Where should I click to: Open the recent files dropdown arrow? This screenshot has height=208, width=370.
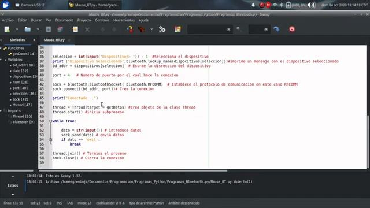[38, 29]
